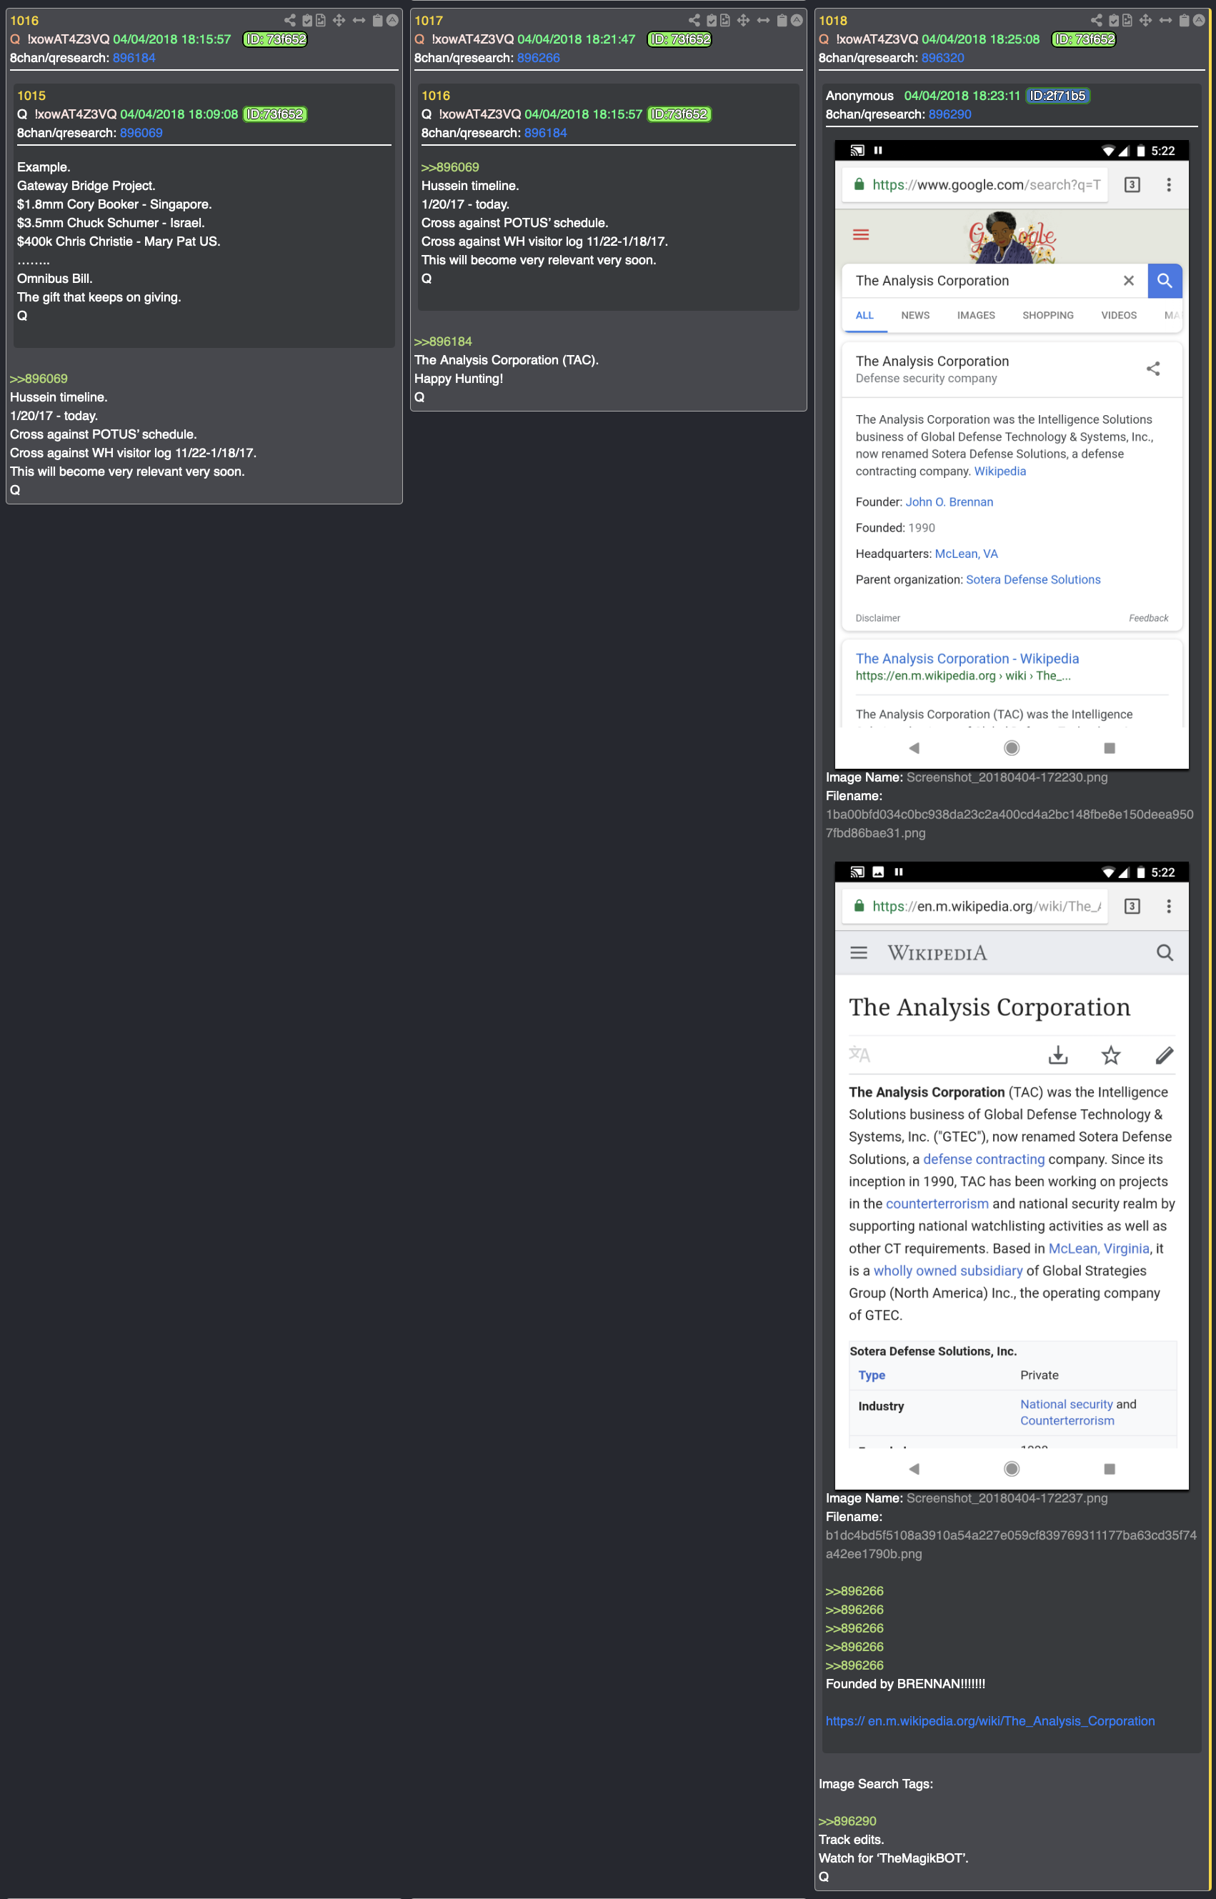Click the 'Founded by BRENNAN!!!!!!!' text
Screen dimensions: 1216x1899
tap(905, 1683)
